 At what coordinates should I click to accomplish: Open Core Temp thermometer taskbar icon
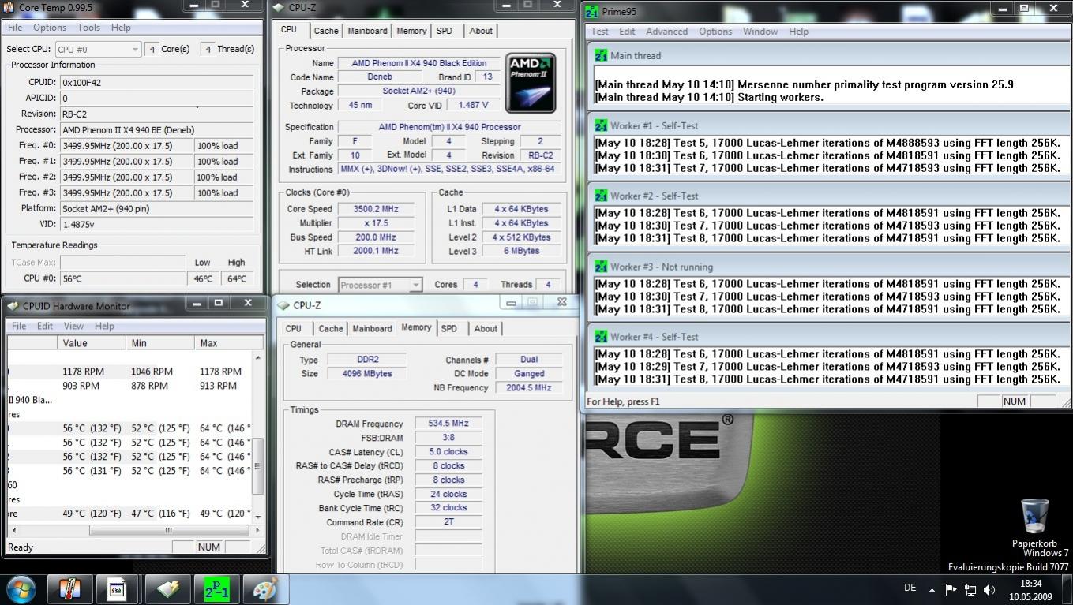coord(69,589)
